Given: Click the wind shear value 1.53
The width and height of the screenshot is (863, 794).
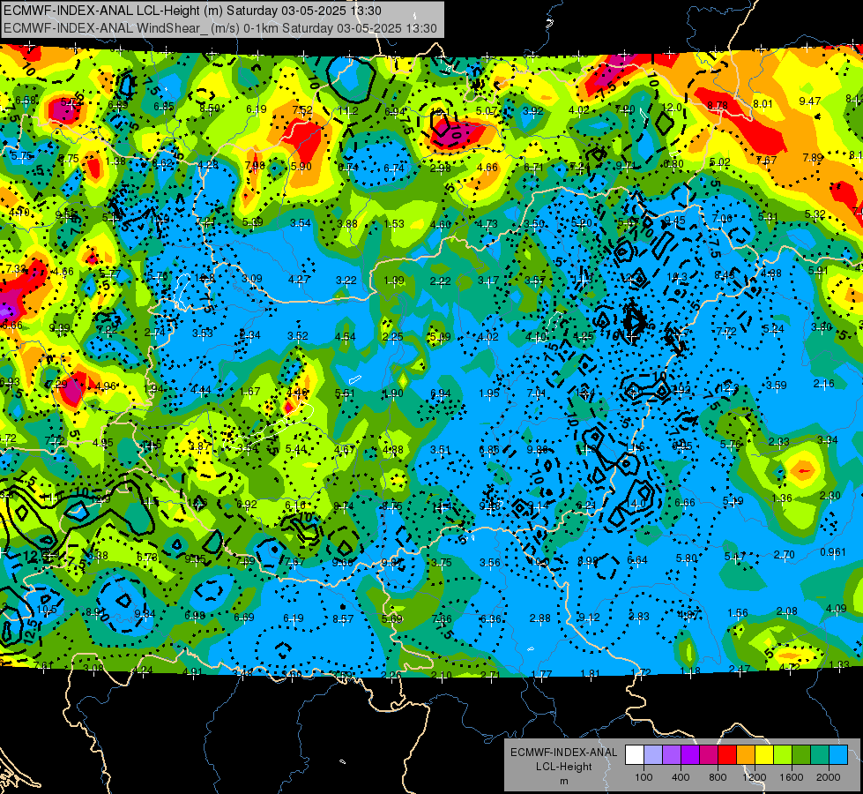Looking at the screenshot, I should point(394,224).
